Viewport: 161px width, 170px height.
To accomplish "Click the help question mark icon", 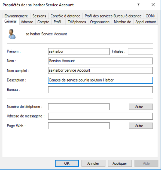I will pos(138,5).
